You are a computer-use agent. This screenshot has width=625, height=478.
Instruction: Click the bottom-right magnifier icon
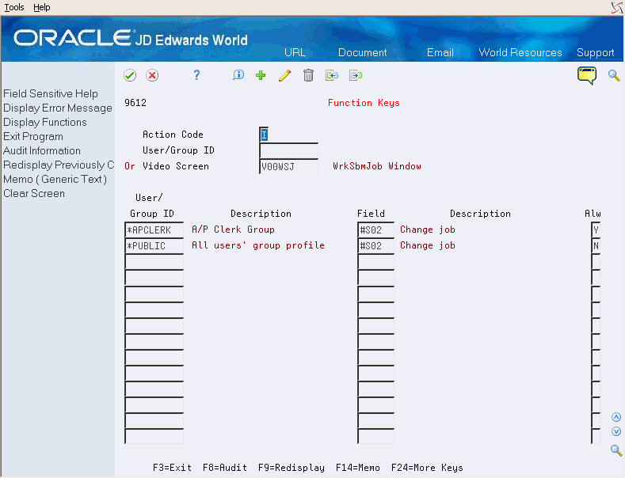pos(616,450)
